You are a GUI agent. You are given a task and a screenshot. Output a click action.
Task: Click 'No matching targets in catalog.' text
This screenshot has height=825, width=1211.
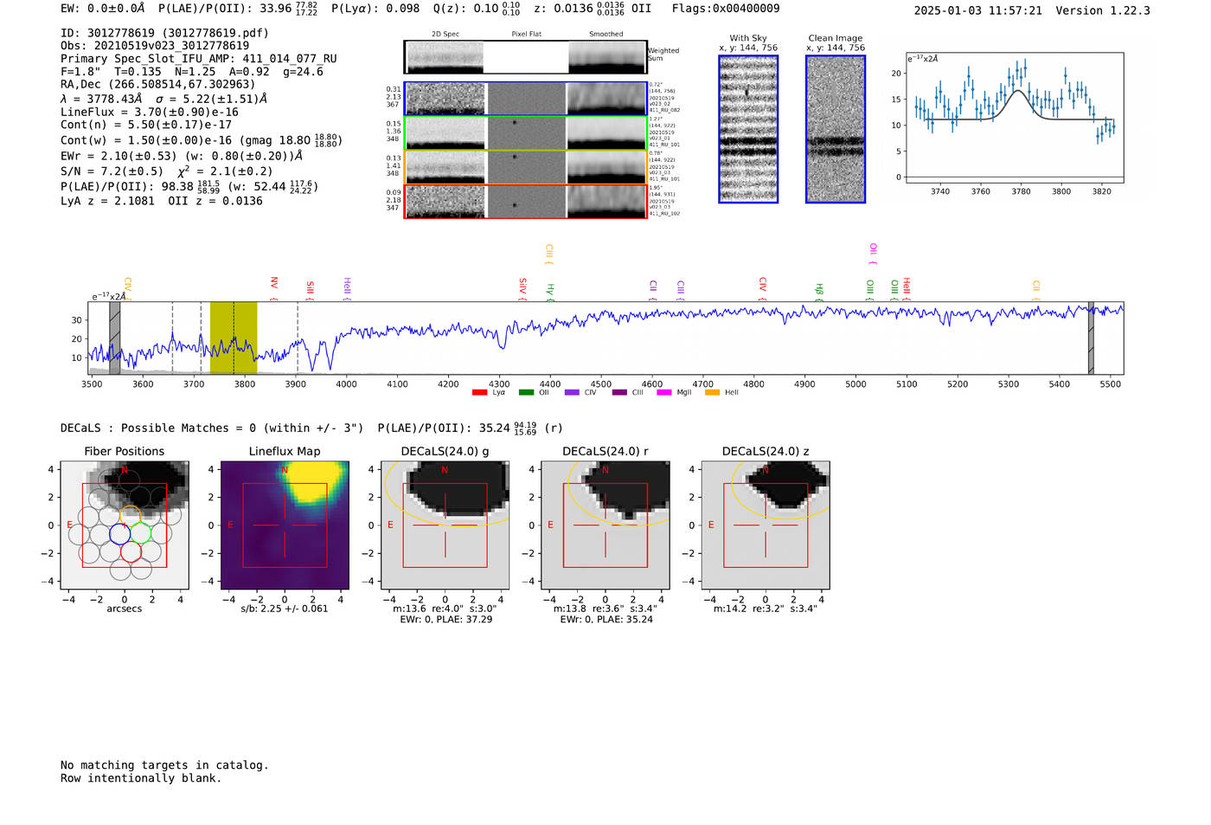164,765
